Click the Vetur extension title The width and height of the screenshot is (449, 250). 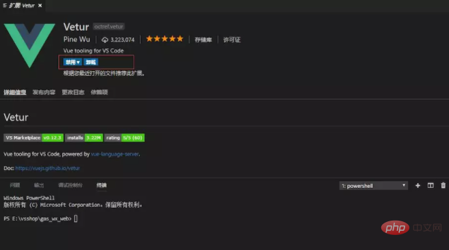point(76,27)
